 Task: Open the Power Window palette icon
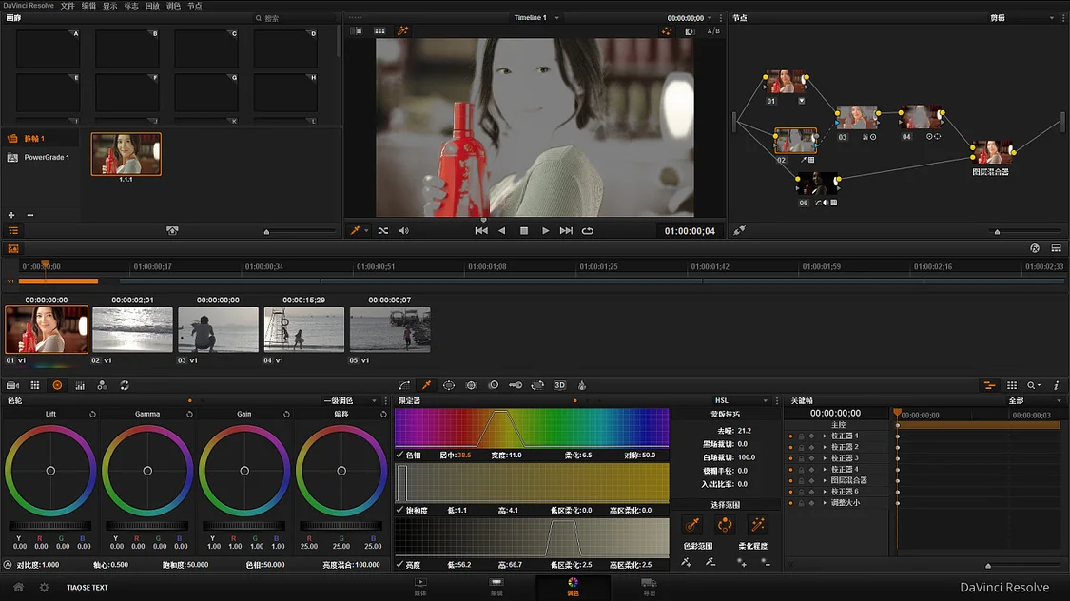point(449,385)
